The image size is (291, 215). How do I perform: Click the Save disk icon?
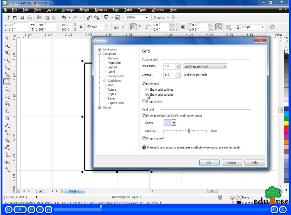22,17
